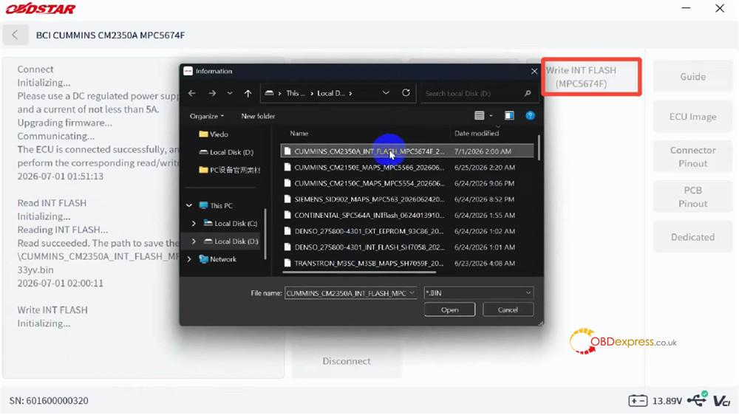Image resolution: width=739 pixels, height=415 pixels.
Task: Toggle the preview pane icon
Action: click(509, 116)
